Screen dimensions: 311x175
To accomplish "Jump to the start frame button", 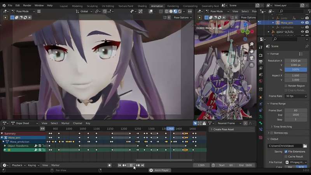I will (119, 165).
